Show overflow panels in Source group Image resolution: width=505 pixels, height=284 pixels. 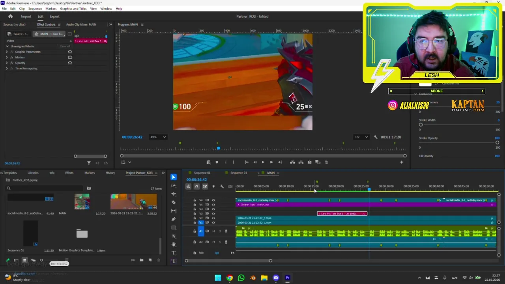pos(110,24)
